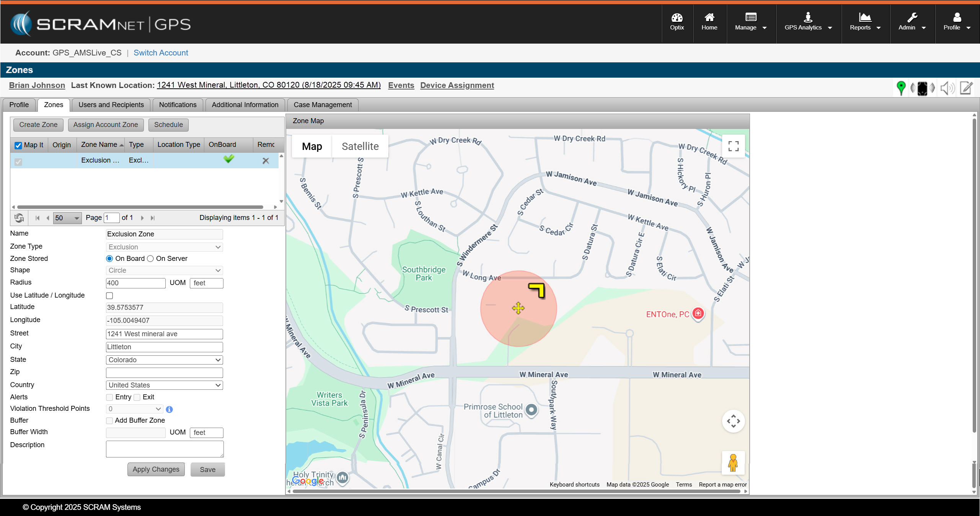Refresh the zones grid
The image size is (980, 516).
point(19,218)
